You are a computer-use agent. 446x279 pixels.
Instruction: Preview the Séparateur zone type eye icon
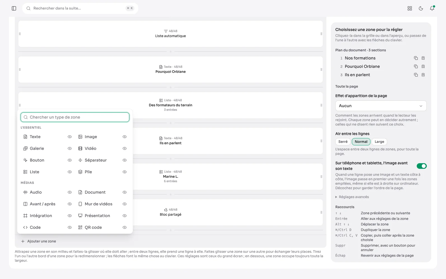point(125,160)
